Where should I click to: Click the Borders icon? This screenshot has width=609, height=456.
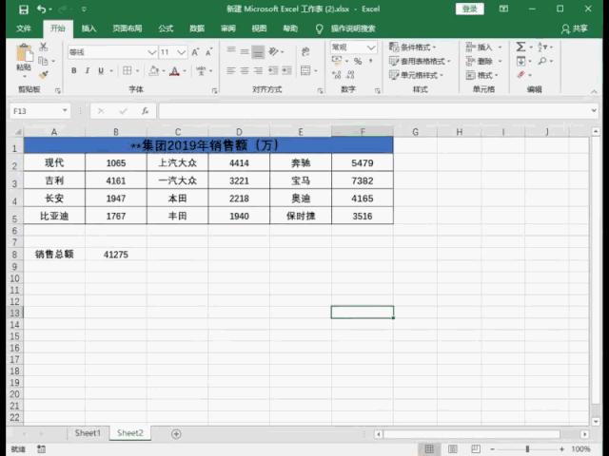click(127, 70)
